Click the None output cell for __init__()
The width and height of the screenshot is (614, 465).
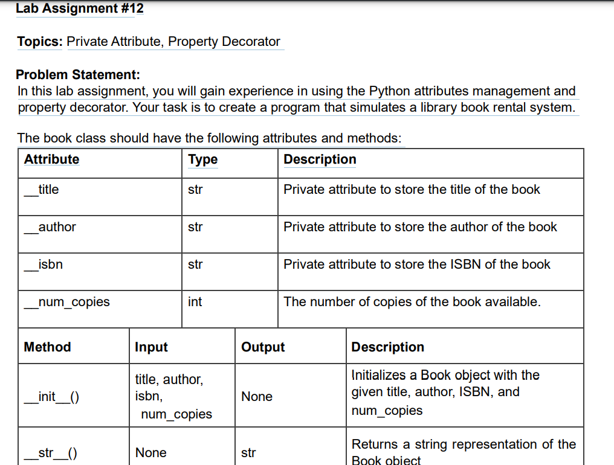click(257, 396)
